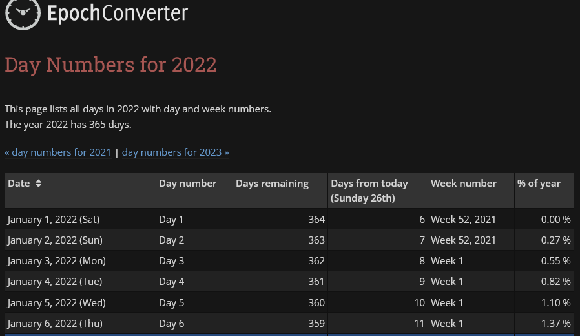Click Week 1 in January 6 row
This screenshot has width=580, height=336.
tap(447, 324)
